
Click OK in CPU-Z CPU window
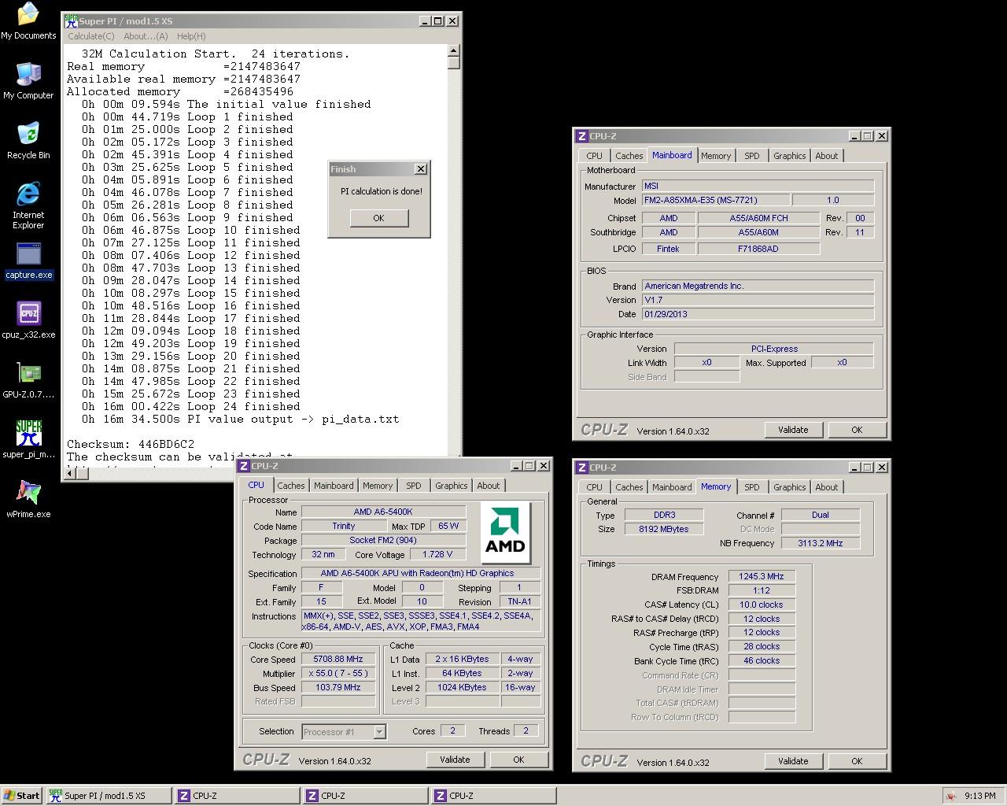tap(518, 760)
